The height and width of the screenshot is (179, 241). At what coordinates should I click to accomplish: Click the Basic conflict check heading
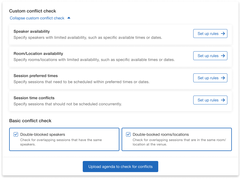30,121
